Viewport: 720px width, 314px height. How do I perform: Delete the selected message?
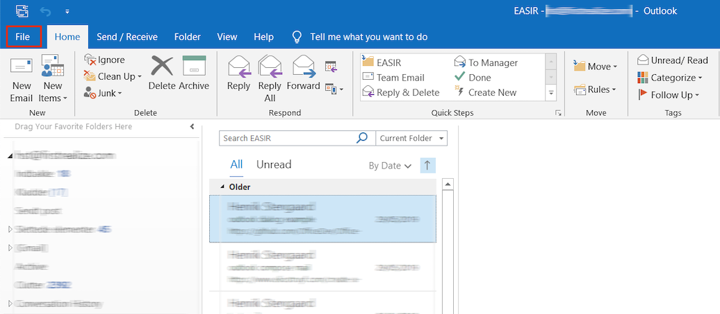(162, 73)
